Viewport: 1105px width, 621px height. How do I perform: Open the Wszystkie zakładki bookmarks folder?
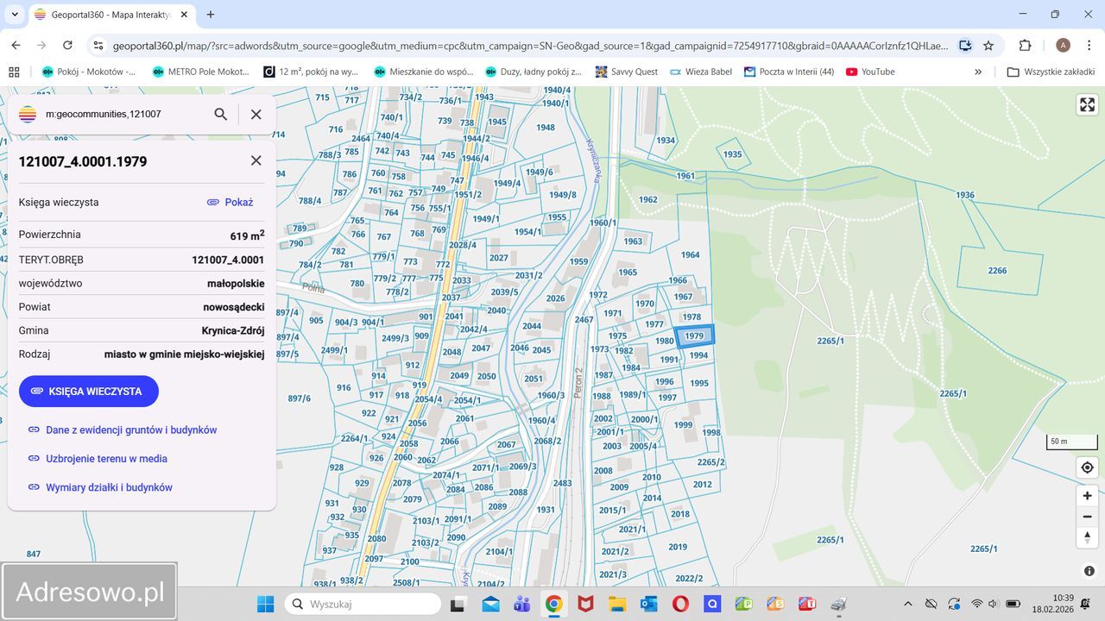pos(1050,72)
